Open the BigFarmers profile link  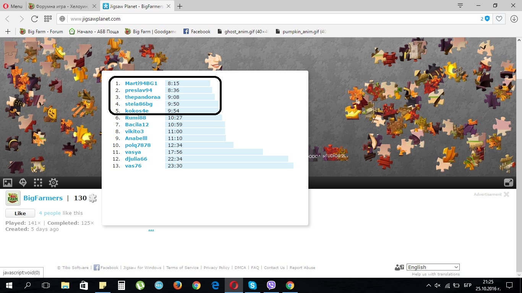point(43,198)
